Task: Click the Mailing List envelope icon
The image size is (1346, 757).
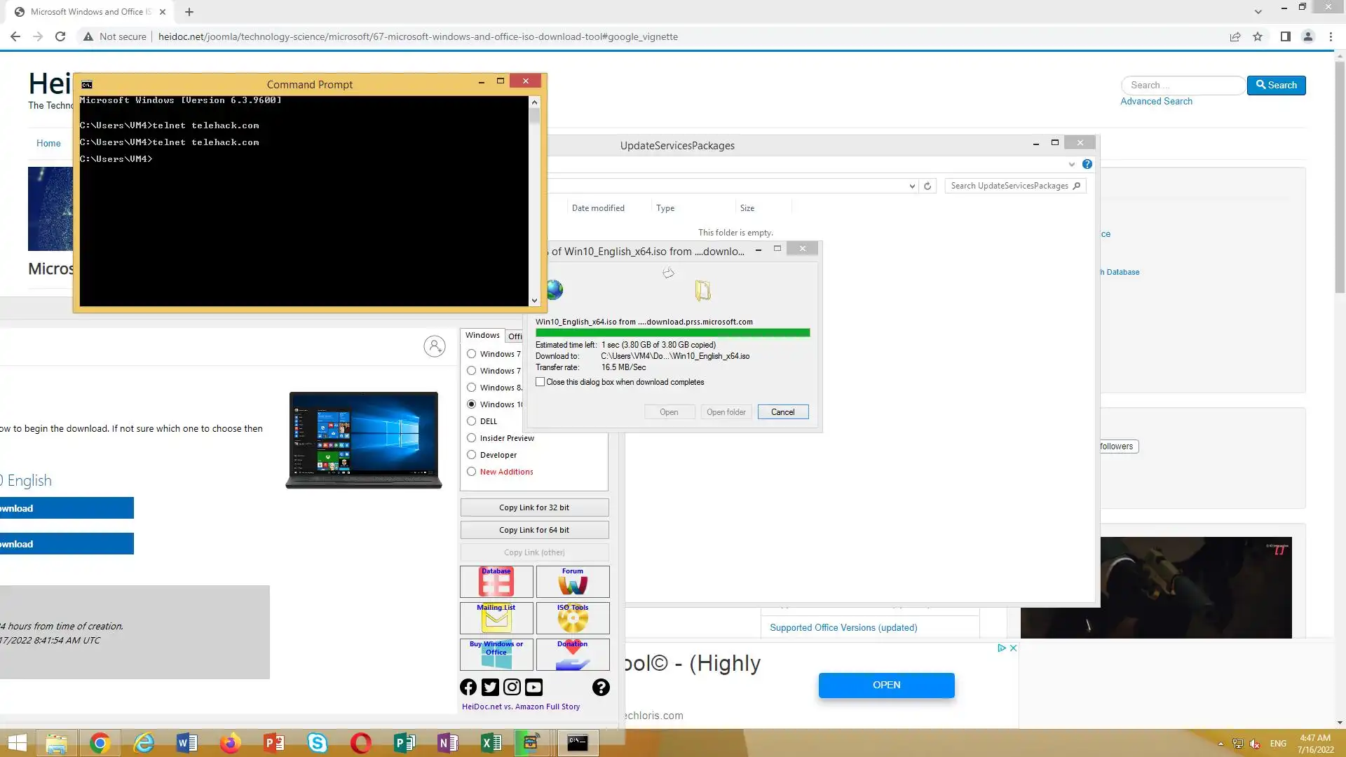Action: coord(496,618)
